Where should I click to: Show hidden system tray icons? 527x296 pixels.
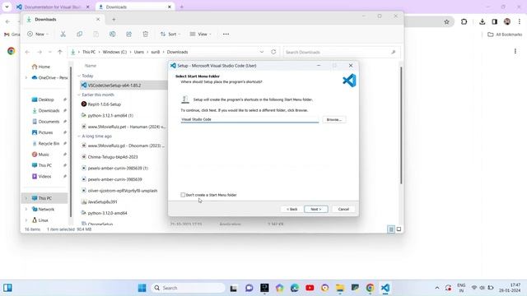click(437, 288)
